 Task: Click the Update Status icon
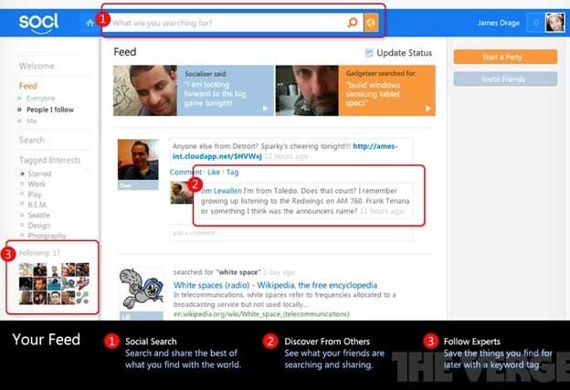pyautogui.click(x=369, y=53)
